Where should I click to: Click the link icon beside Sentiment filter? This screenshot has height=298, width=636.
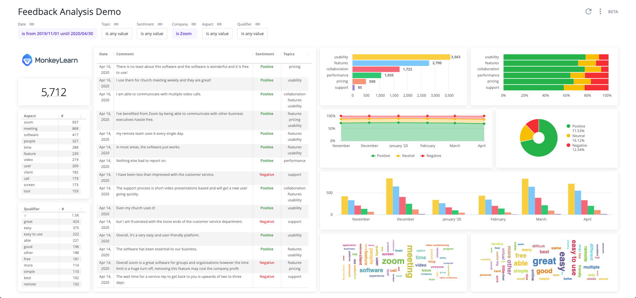pyautogui.click(x=160, y=24)
